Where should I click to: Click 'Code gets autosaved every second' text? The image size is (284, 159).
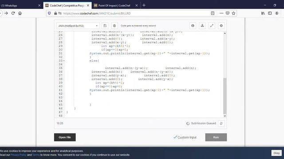pyautogui.click(x=138, y=26)
